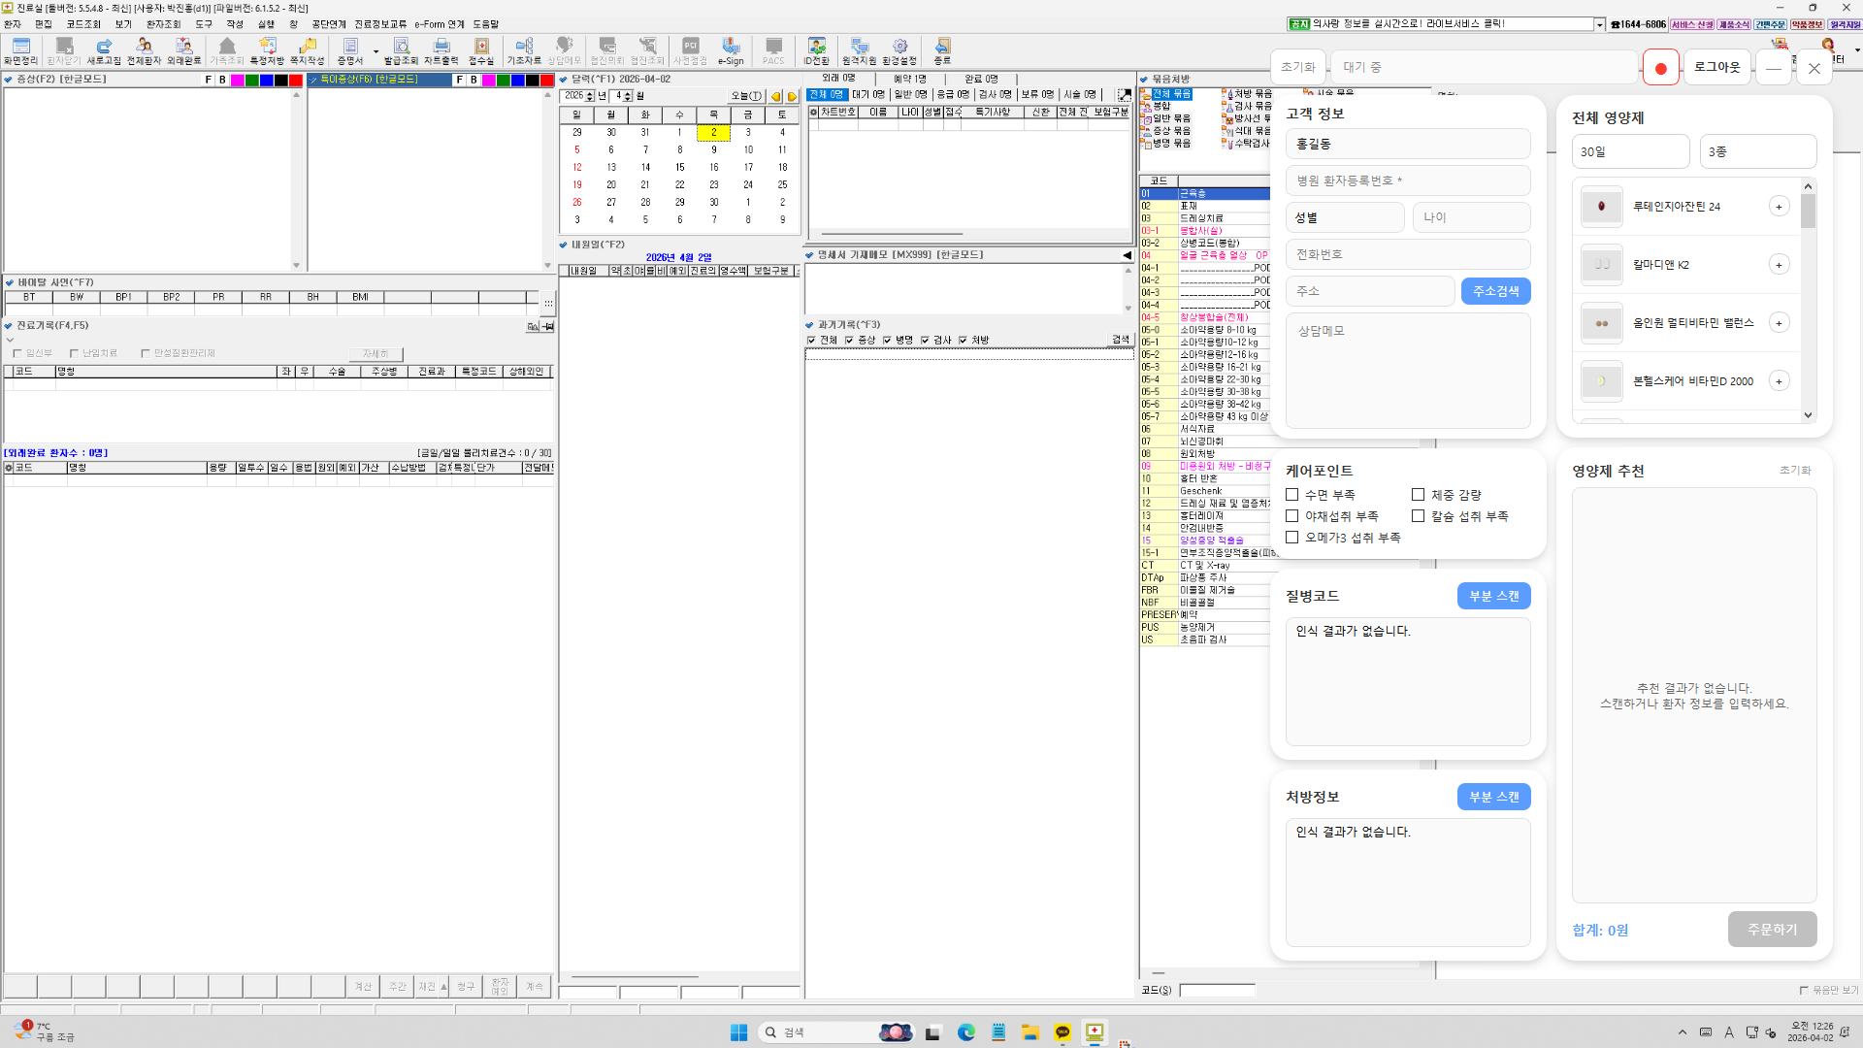Open the 30일 period dropdown

tap(1630, 151)
